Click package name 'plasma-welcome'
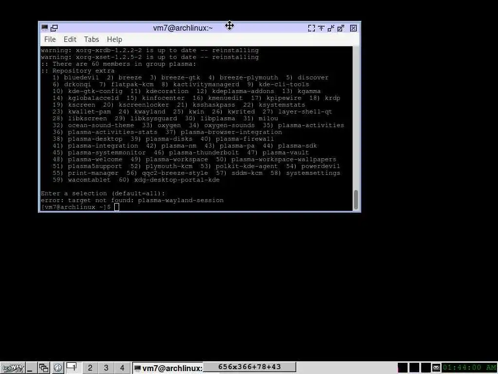This screenshot has height=374, width=498. [x=95, y=159]
